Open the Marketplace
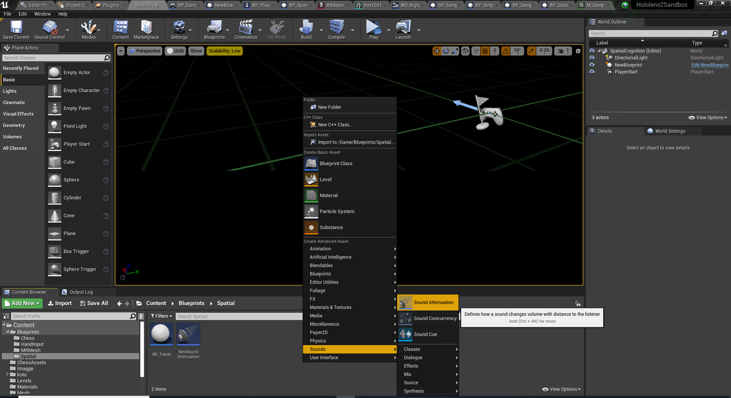Image resolution: width=731 pixels, height=398 pixels. 146,29
